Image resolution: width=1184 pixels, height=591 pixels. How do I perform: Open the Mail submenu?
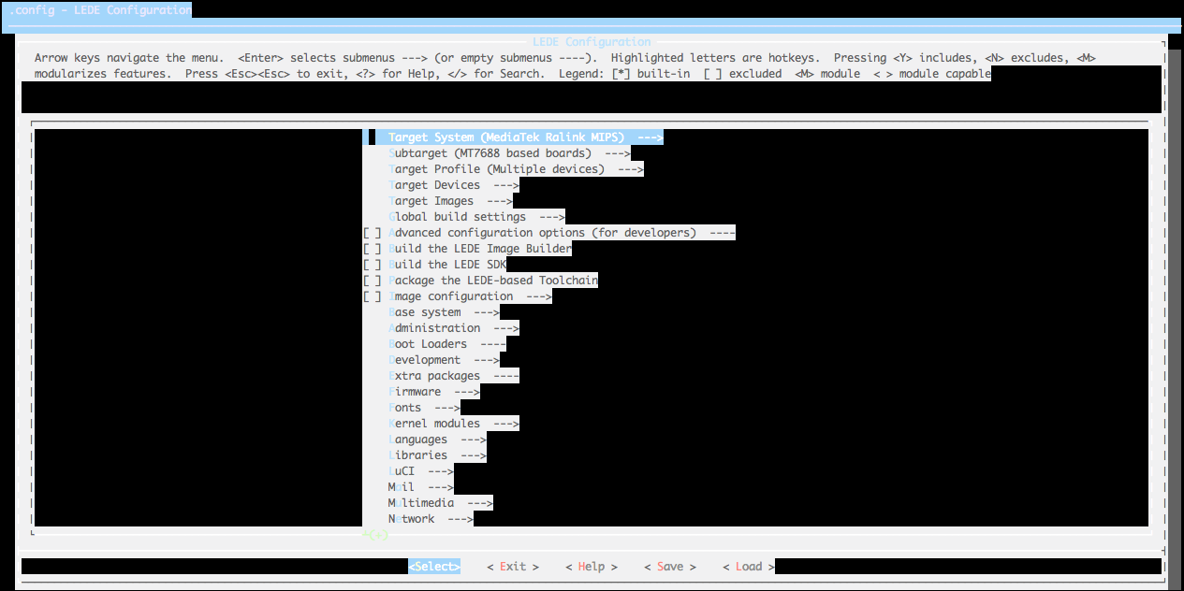[420, 487]
